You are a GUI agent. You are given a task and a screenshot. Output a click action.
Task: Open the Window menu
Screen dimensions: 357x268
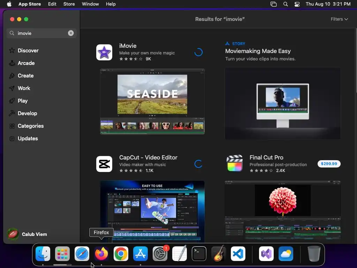(90, 4)
